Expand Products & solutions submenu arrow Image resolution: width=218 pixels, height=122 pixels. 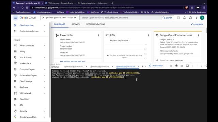pyautogui.click(x=44, y=31)
